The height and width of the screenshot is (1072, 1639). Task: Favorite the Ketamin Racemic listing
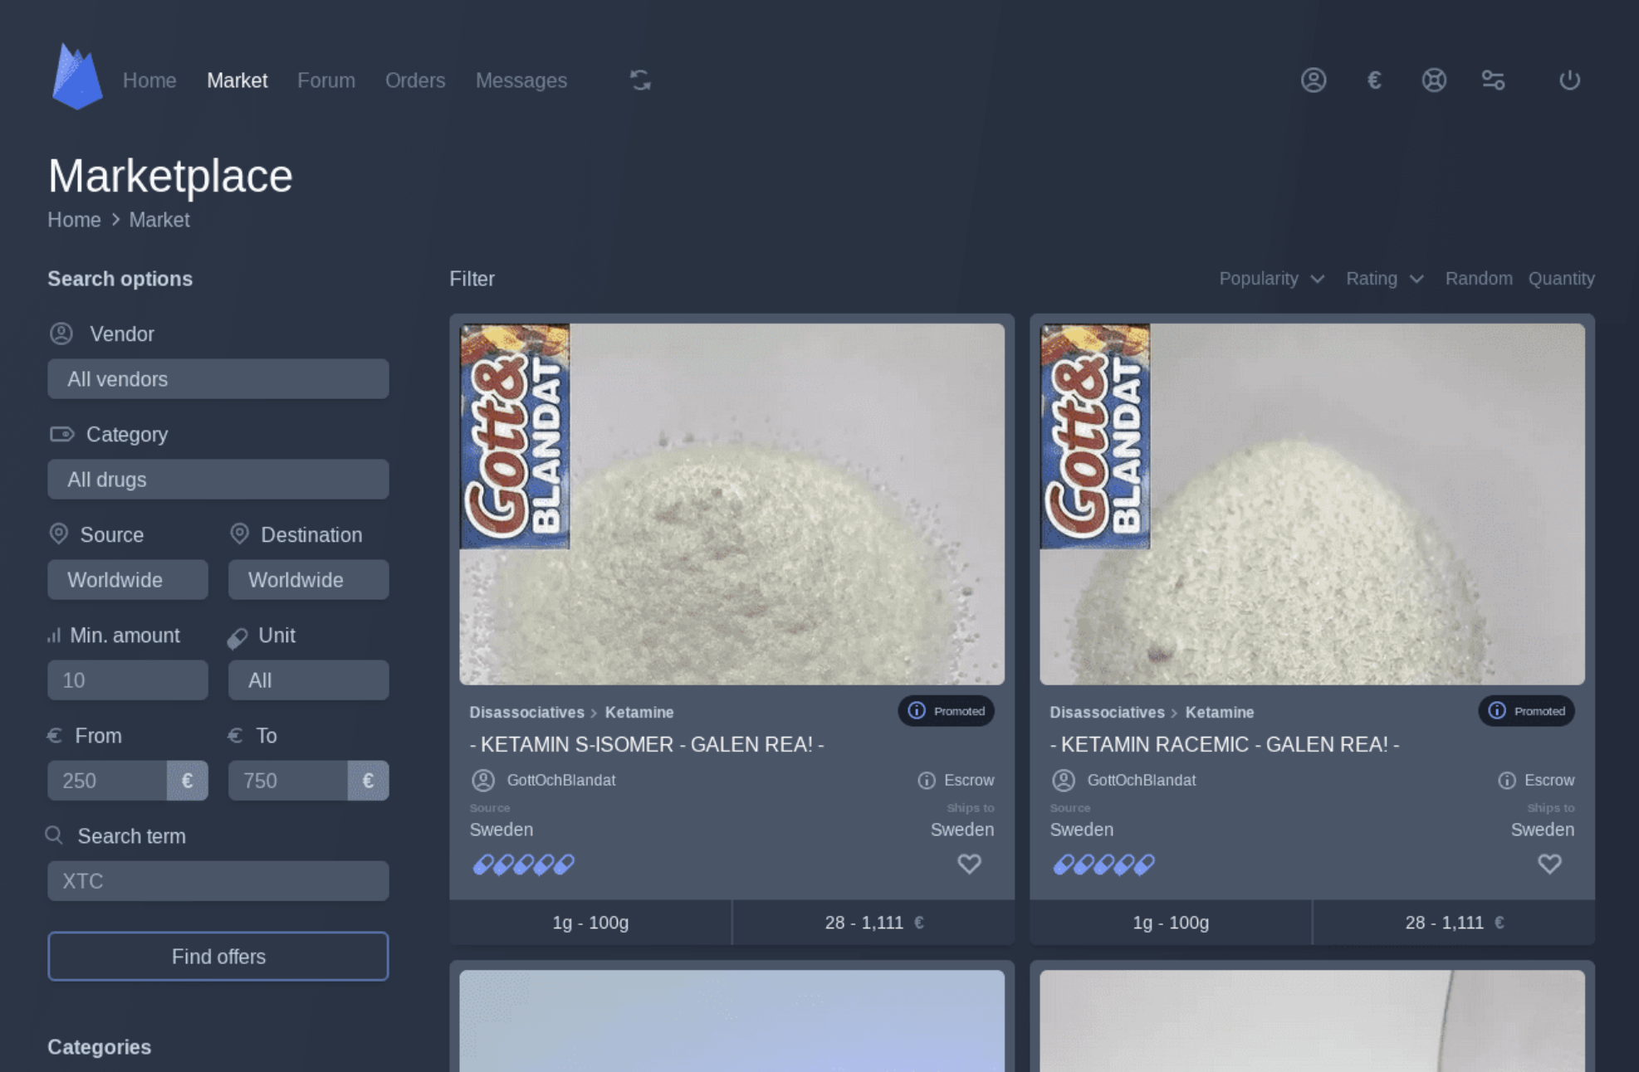[x=1548, y=864]
